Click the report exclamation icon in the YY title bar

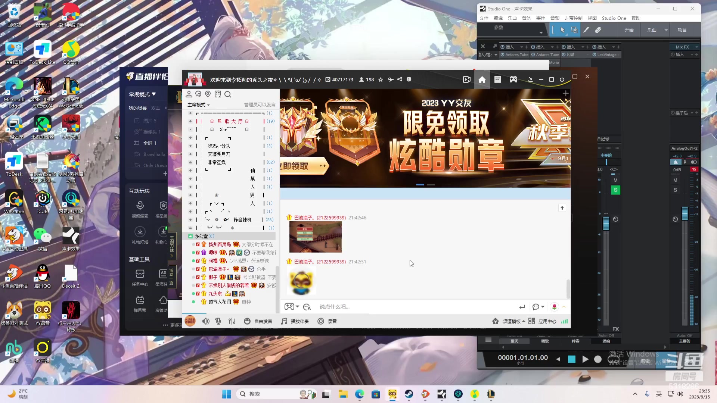click(x=409, y=79)
